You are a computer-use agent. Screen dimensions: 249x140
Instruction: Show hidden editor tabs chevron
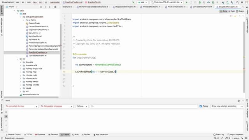click(x=243, y=7)
